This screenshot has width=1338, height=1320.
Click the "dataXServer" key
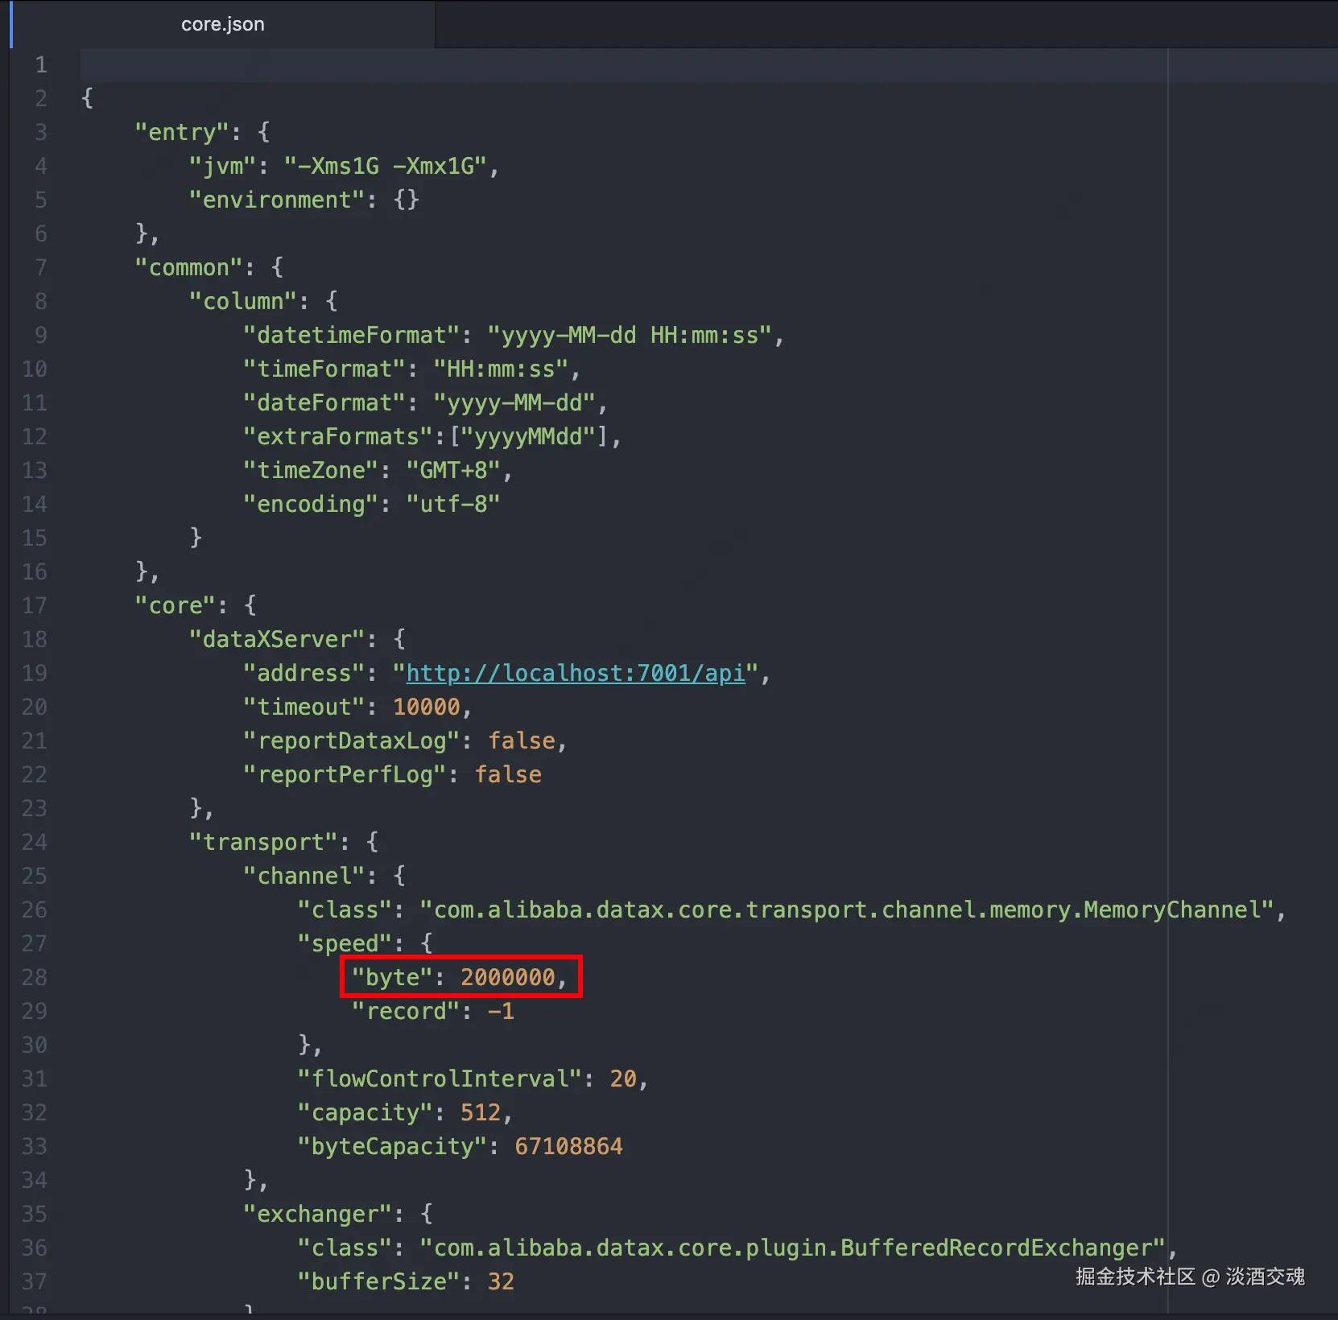click(276, 639)
